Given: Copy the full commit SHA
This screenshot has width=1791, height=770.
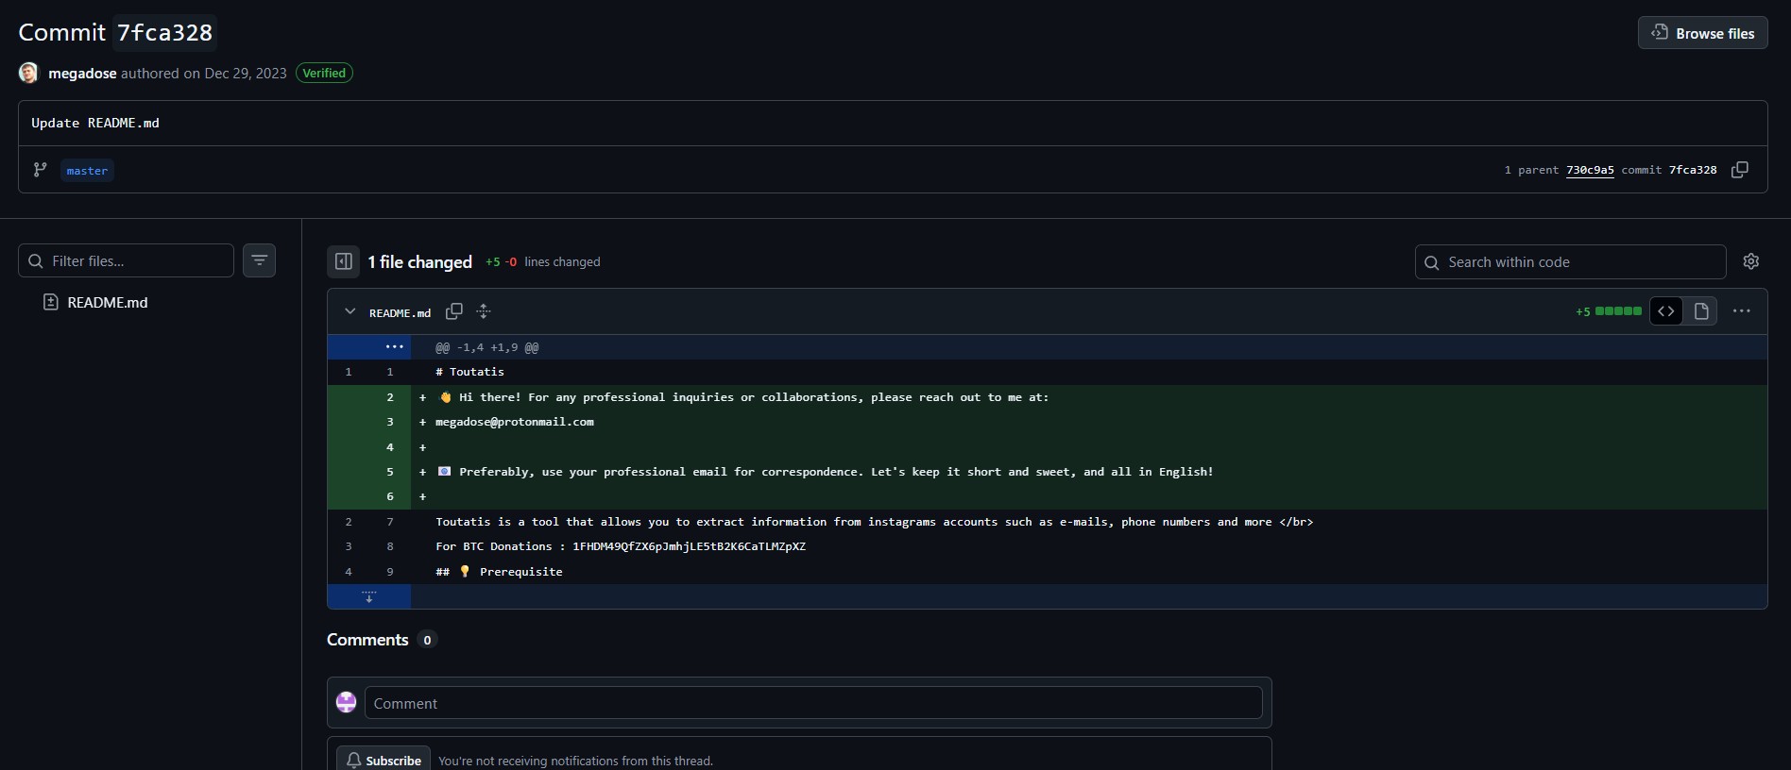Looking at the screenshot, I should [1739, 170].
